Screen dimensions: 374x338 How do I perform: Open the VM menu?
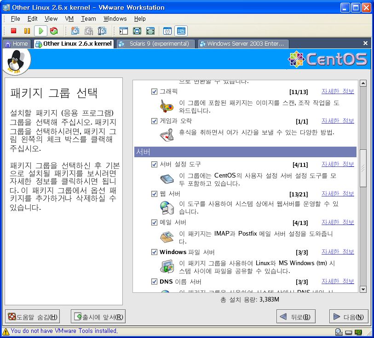coord(69,18)
